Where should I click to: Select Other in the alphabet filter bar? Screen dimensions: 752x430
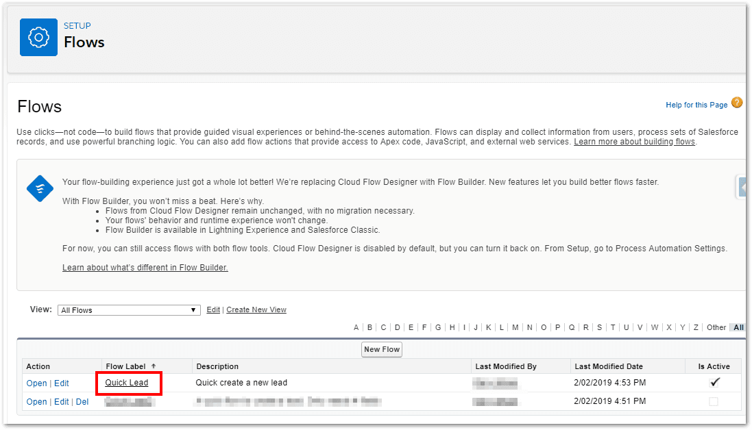tap(716, 327)
